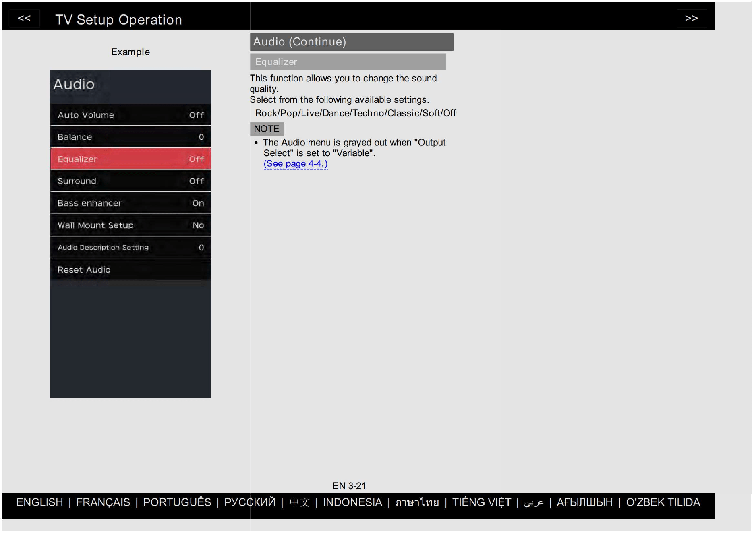
Task: Switch language to ENGLISH
Action: point(39,502)
